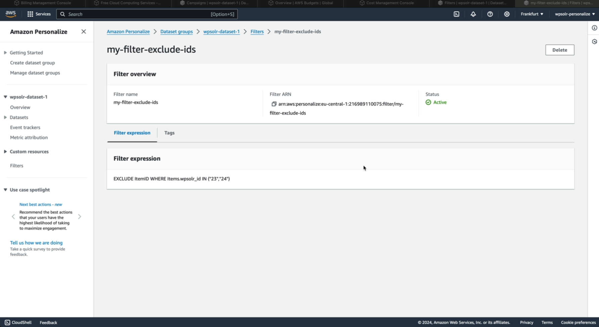The width and height of the screenshot is (599, 327).
Task: Open the Overview nav item
Action: click(x=20, y=107)
